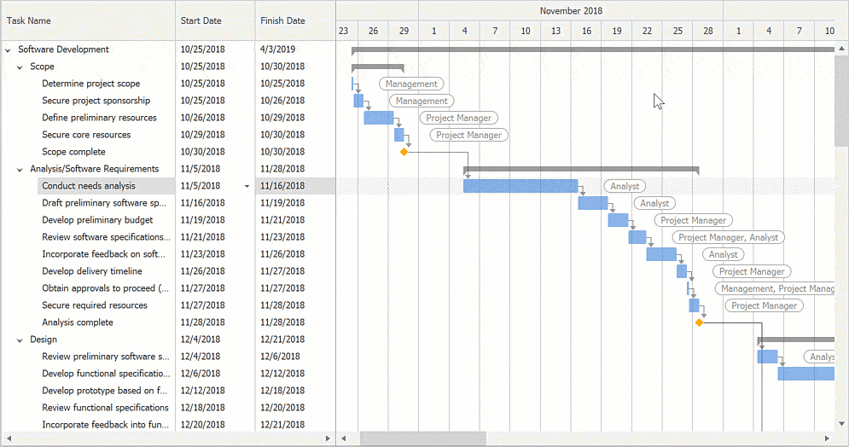This screenshot has width=849, height=447.
Task: Collapse the Analysis/Software Requirements group
Action: click(20, 169)
